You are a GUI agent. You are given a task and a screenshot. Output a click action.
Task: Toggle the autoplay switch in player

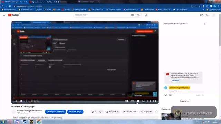coord(127,101)
